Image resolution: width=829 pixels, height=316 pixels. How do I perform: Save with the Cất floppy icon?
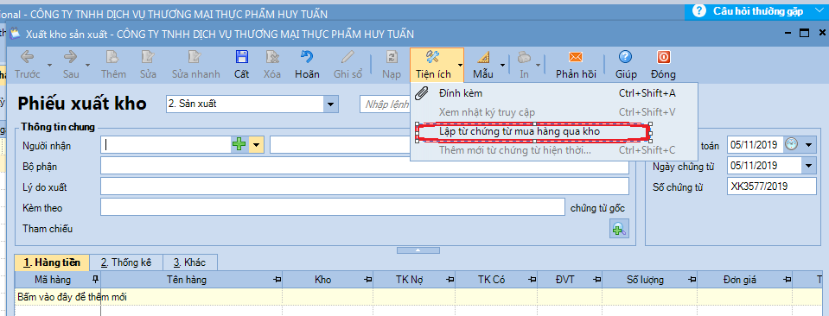242,56
